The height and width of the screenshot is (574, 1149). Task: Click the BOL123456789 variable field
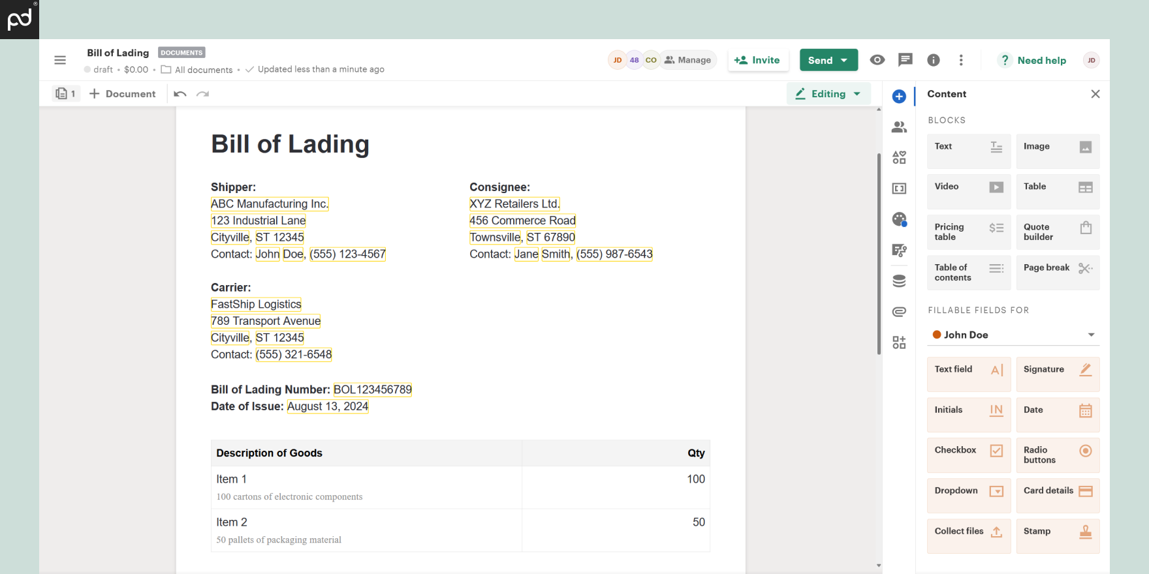pyautogui.click(x=373, y=389)
